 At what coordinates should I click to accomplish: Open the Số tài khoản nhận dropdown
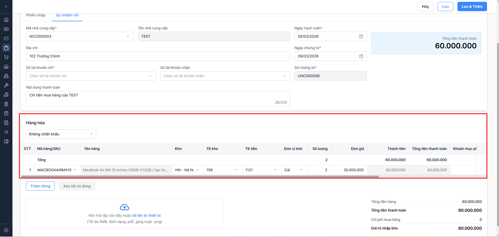(225, 76)
